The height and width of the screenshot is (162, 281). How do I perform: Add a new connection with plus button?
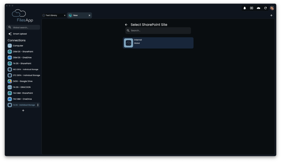pos(23,110)
